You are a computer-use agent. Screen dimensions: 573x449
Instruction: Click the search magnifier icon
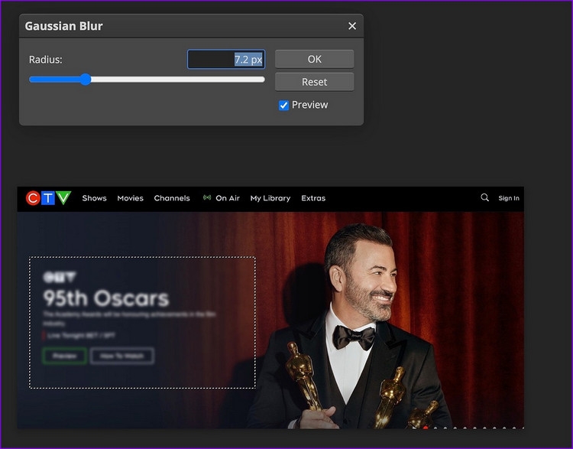pyautogui.click(x=484, y=197)
